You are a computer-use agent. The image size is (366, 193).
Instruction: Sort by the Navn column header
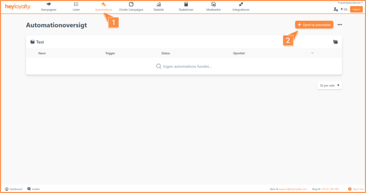point(42,53)
